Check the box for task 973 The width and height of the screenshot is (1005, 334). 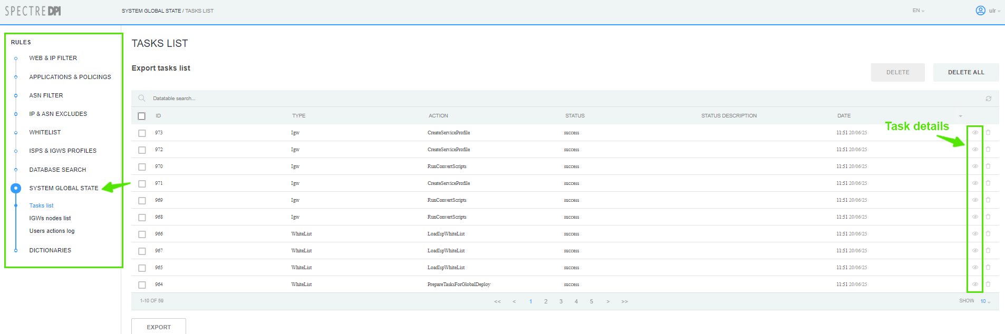[142, 133]
